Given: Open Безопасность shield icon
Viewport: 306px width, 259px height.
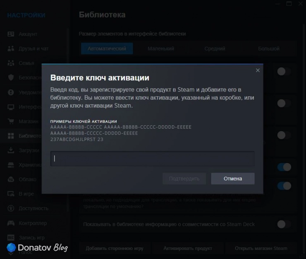Looking at the screenshot, I should point(11,77).
